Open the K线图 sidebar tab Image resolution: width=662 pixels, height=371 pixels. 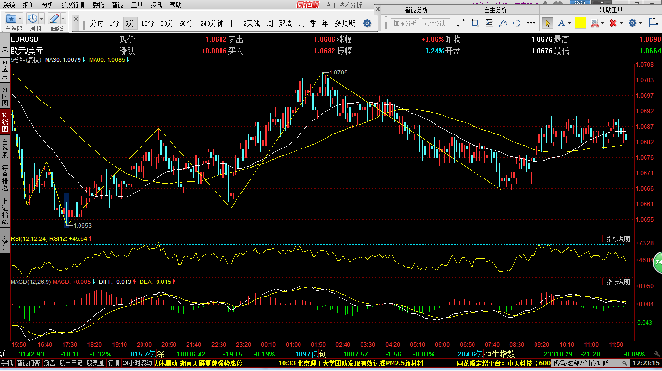pyautogui.click(x=5, y=122)
